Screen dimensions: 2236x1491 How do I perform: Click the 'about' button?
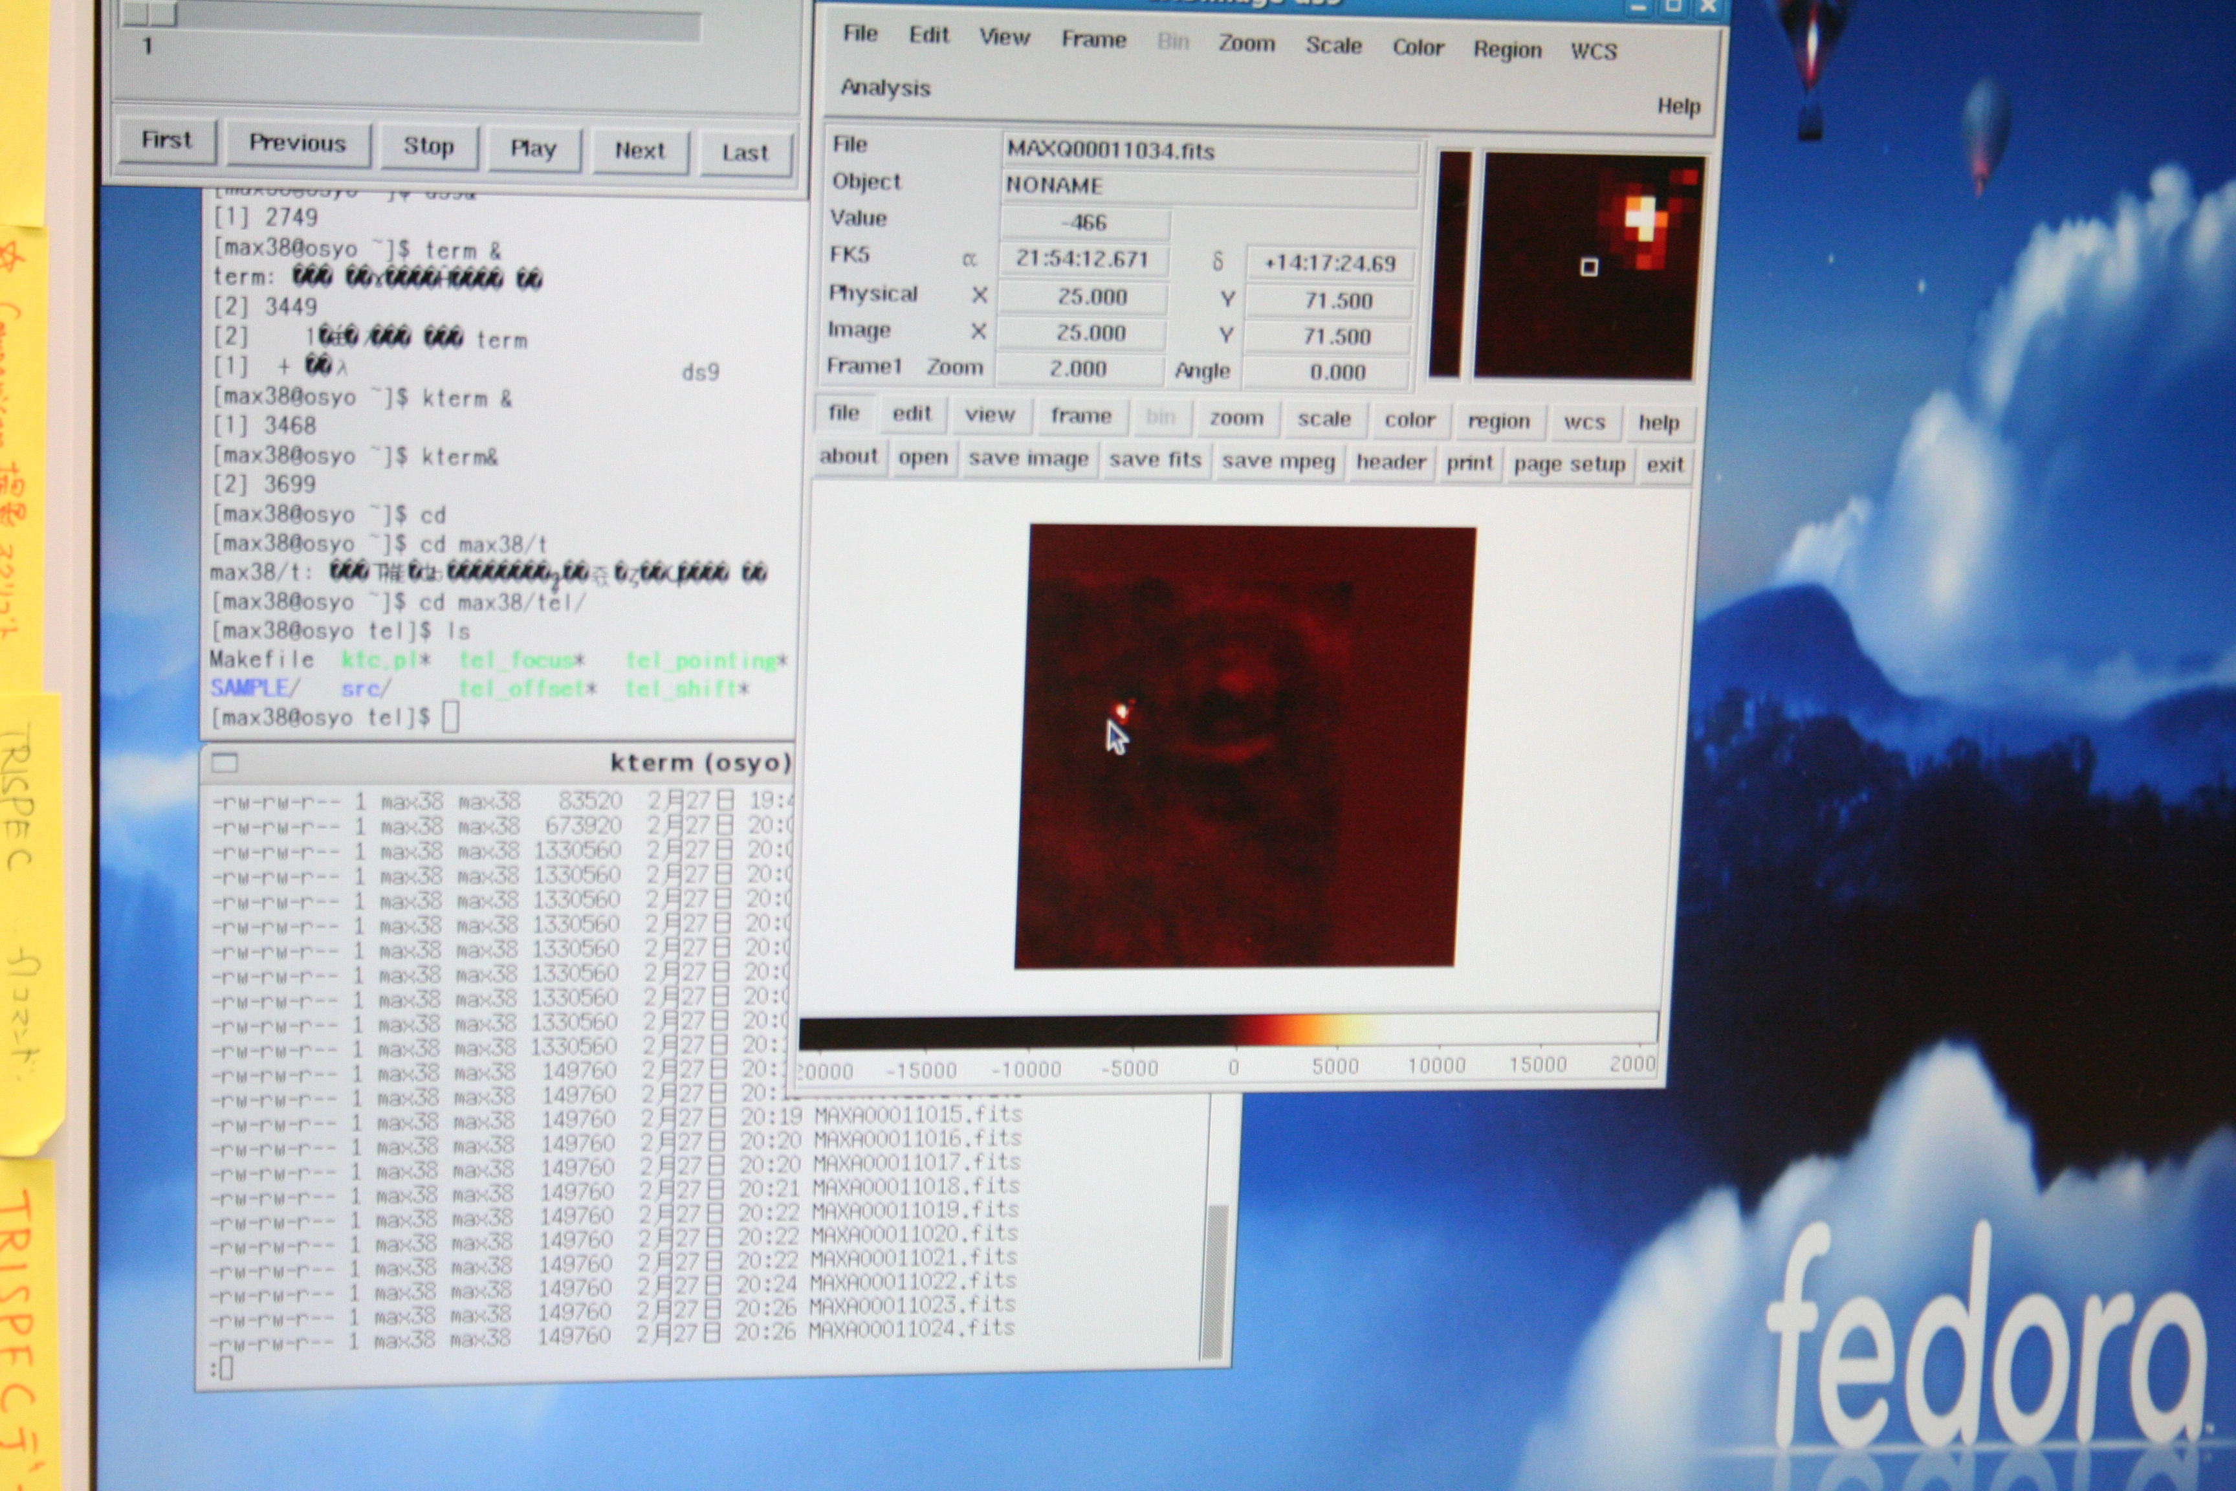click(848, 456)
